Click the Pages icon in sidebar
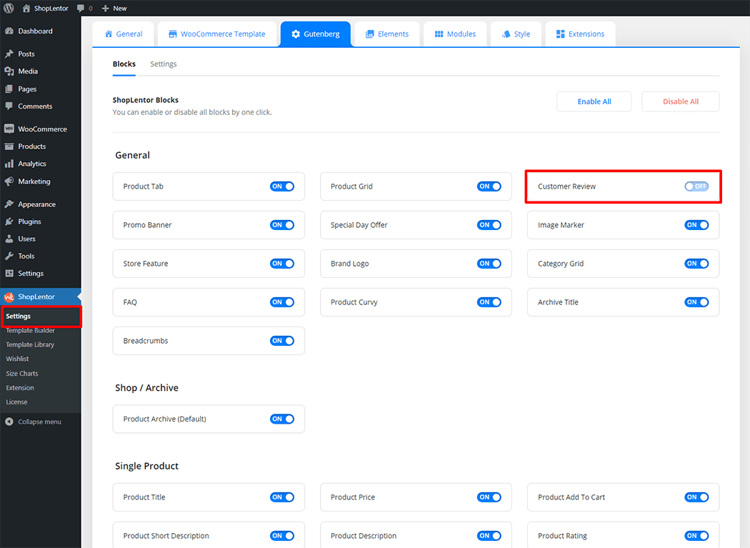The width and height of the screenshot is (750, 548). 9,89
